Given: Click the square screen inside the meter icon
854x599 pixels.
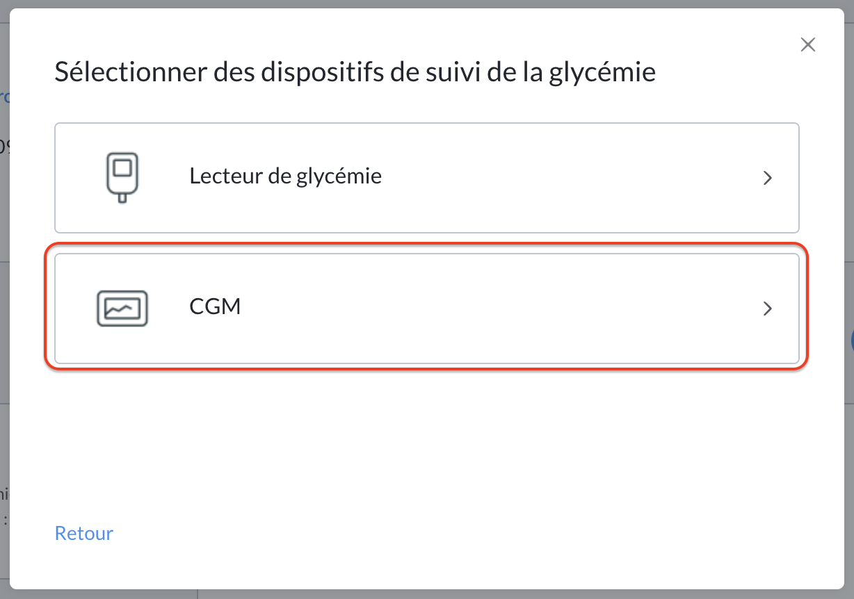Looking at the screenshot, I should [x=122, y=167].
